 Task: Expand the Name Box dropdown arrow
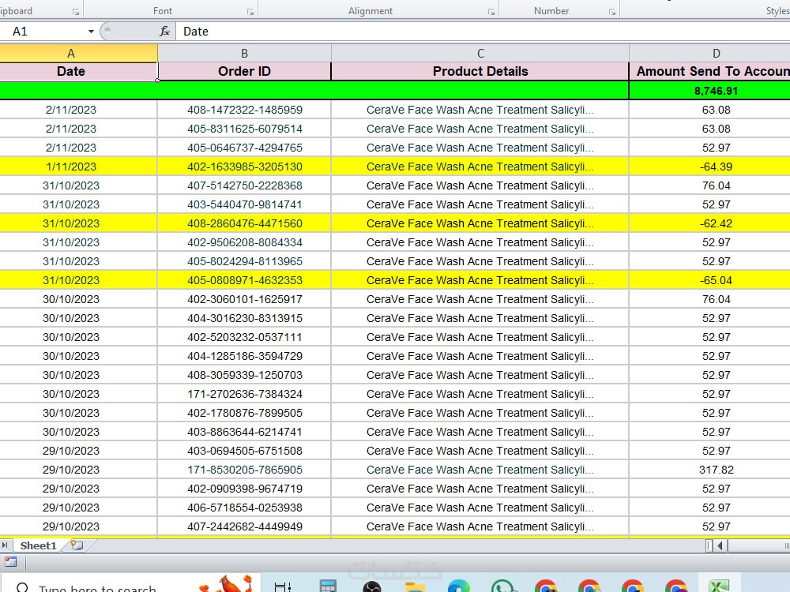click(91, 32)
